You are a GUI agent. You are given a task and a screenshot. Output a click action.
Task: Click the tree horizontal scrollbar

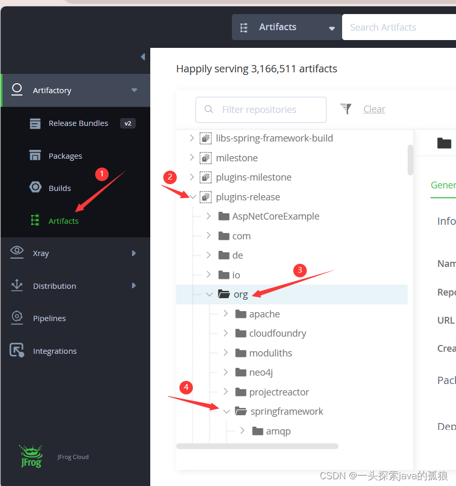tap(257, 446)
